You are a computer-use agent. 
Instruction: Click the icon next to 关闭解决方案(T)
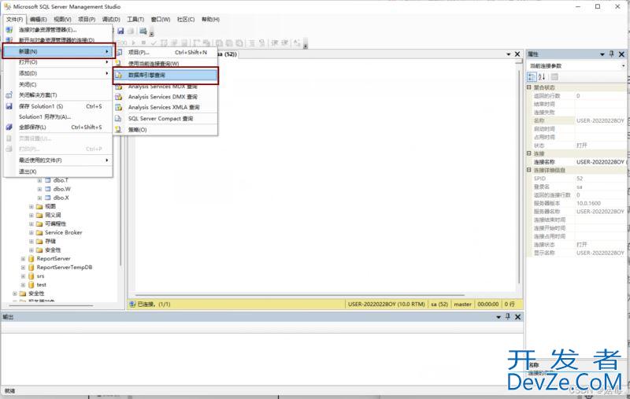(9, 95)
